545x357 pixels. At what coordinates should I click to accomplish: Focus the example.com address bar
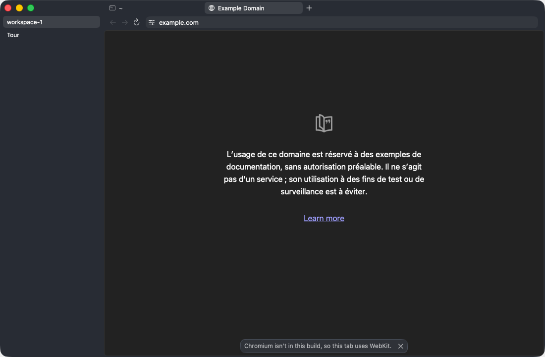[342, 22]
